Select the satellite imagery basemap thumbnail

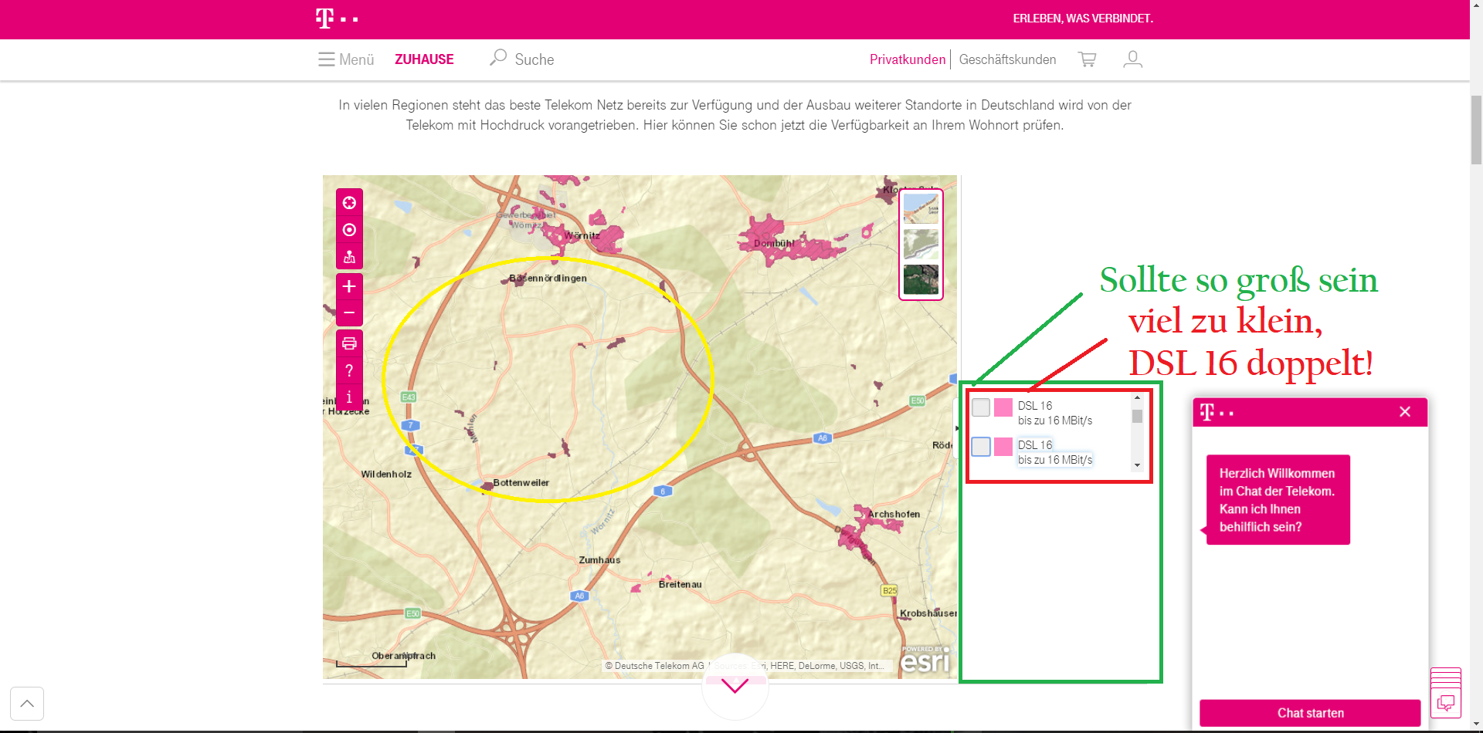click(x=921, y=279)
